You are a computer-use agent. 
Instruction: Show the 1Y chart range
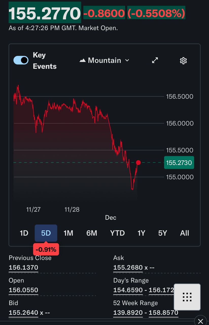tap(141, 233)
